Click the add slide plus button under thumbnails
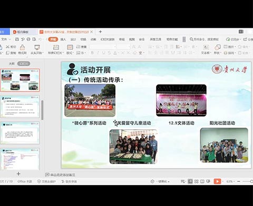Image resolution: width=253 pixels, height=206 pixels. pyautogui.click(x=18, y=174)
